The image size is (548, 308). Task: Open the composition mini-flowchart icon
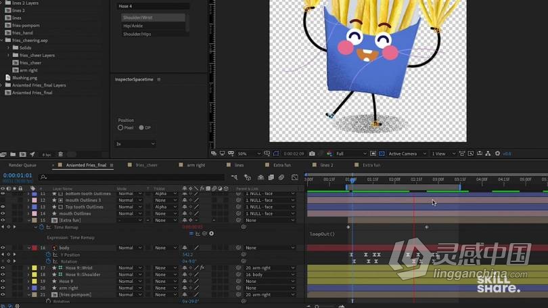[234, 177]
